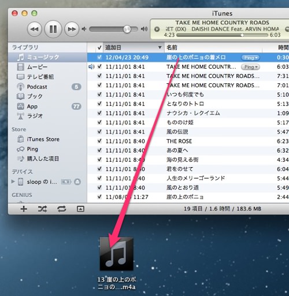289x296 pixels.
Task: Click the device battery indicator icon
Action: 66,182
